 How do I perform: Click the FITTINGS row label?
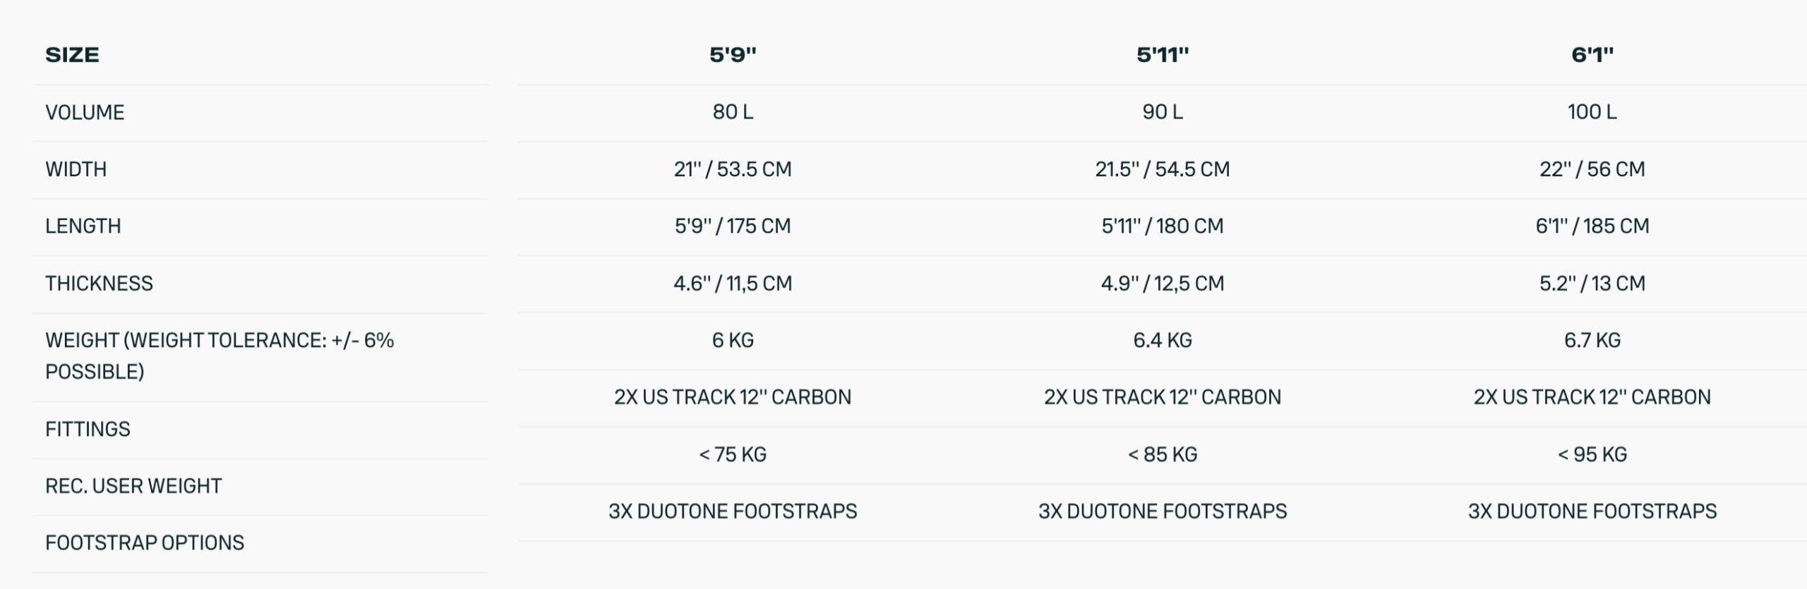88,429
